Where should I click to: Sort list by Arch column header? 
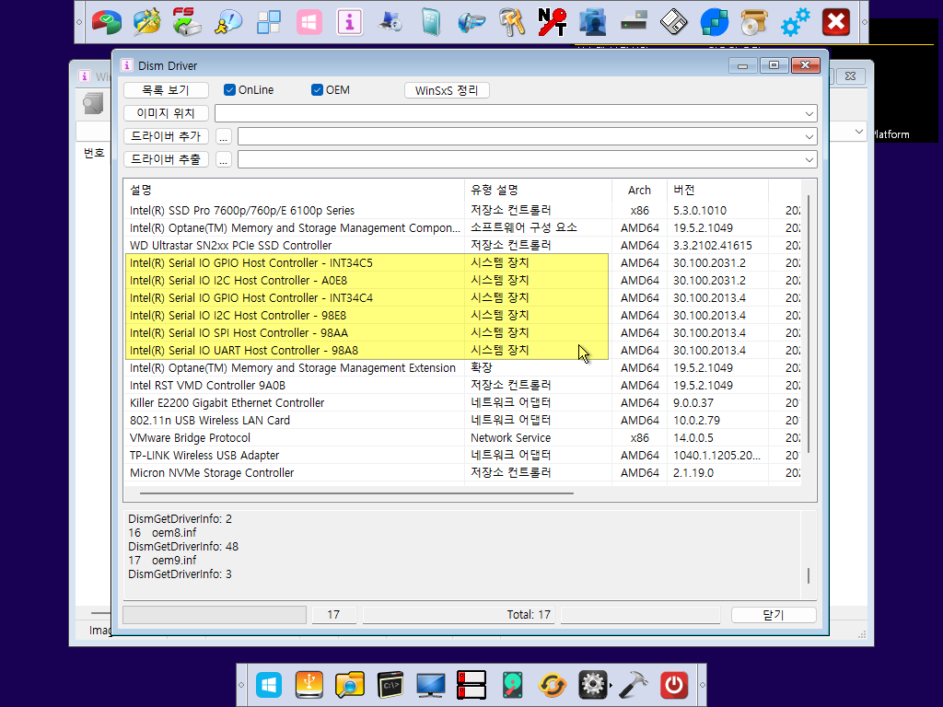pos(639,190)
